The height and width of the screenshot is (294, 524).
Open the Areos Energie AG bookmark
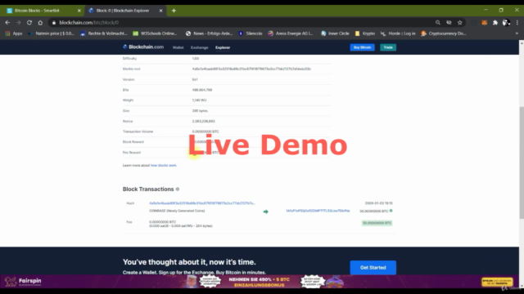coord(291,33)
